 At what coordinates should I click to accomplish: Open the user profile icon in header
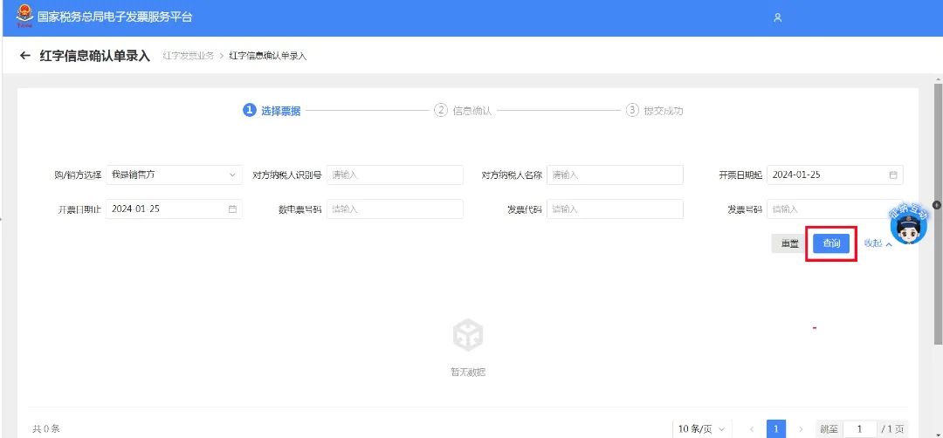click(x=778, y=17)
